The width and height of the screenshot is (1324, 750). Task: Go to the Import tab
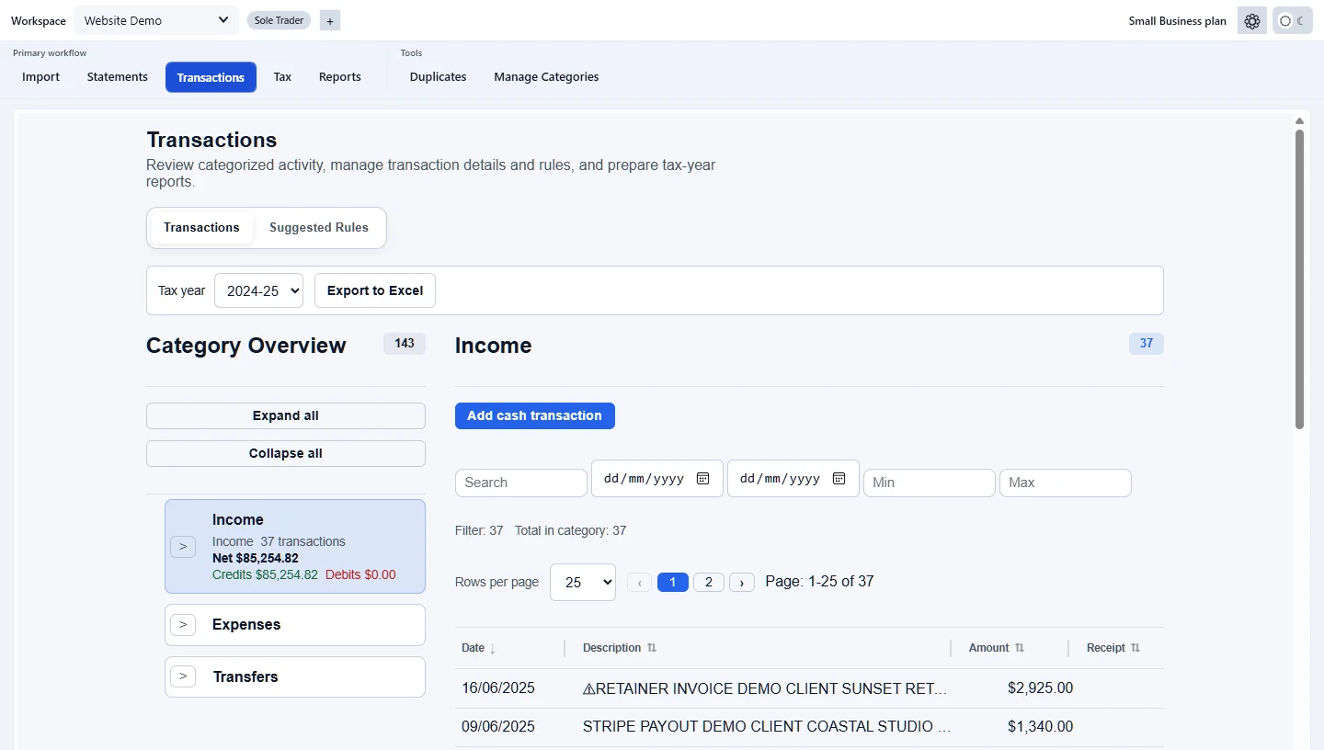coord(41,77)
